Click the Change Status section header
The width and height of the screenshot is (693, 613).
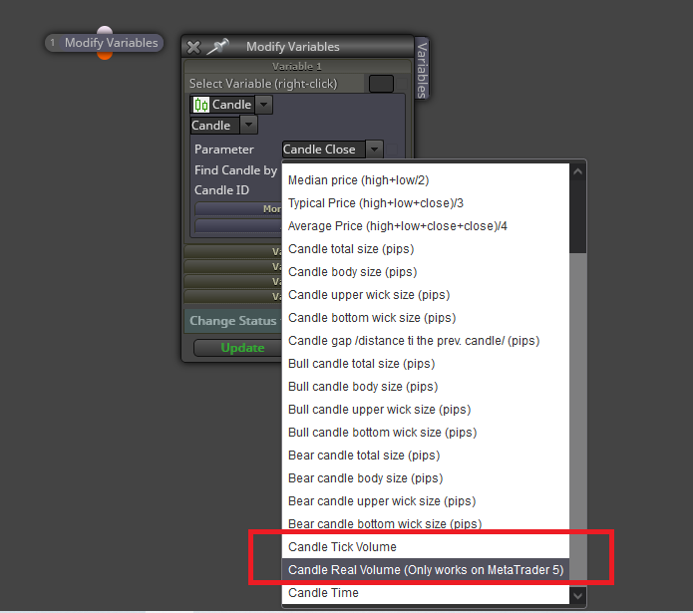[x=233, y=321]
